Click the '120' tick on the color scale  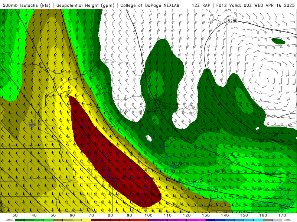[x=187, y=215]
